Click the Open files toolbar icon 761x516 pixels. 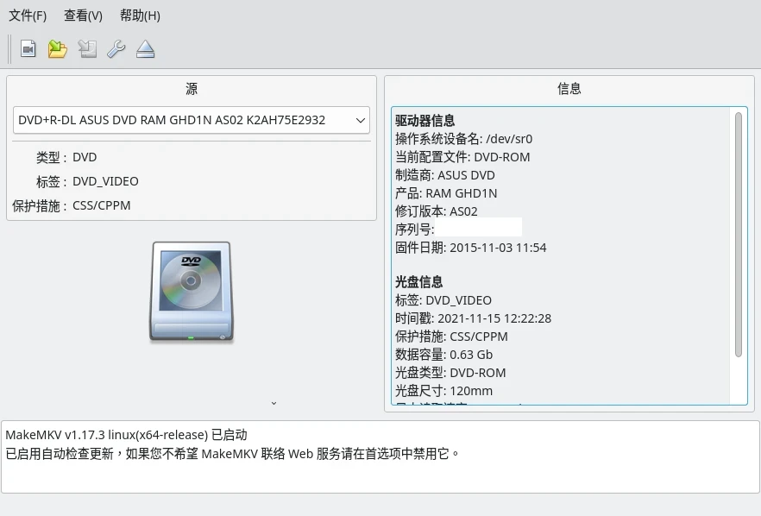point(28,49)
